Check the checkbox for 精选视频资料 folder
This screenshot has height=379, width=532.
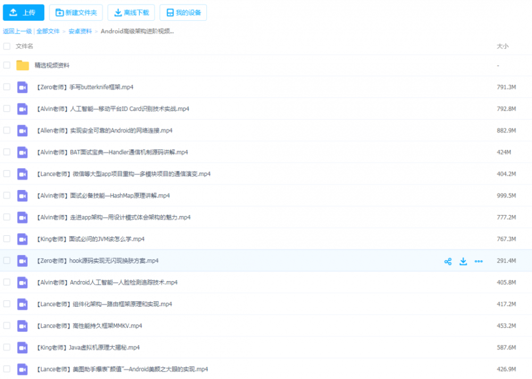coord(6,65)
